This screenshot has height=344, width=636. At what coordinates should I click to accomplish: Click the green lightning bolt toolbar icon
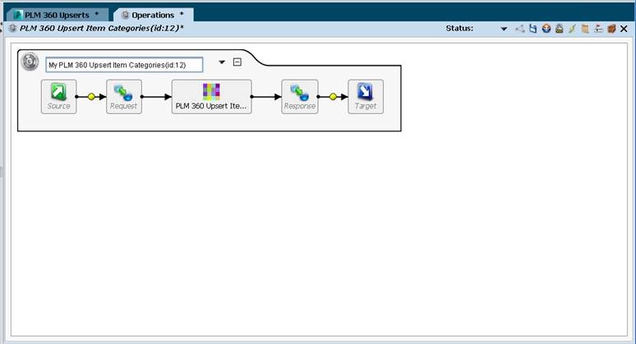tap(572, 29)
